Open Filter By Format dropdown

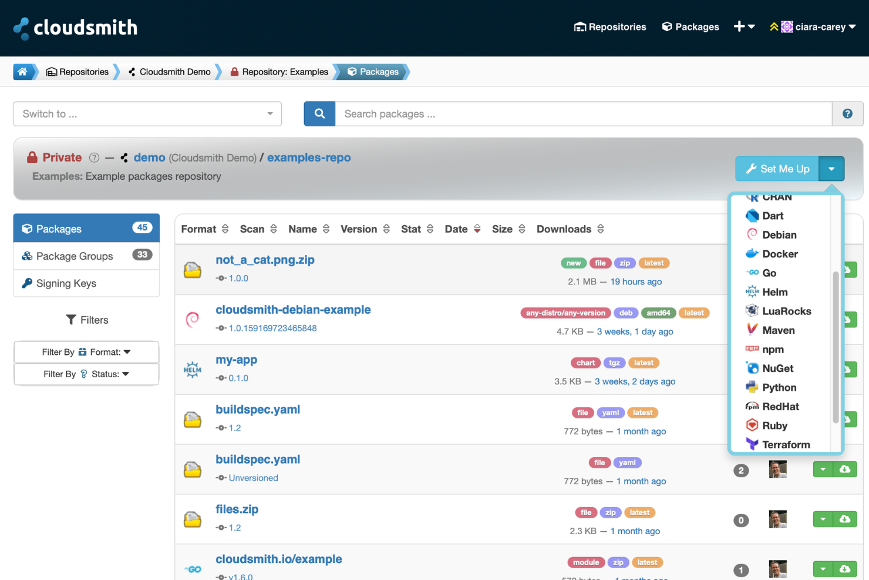(x=86, y=352)
